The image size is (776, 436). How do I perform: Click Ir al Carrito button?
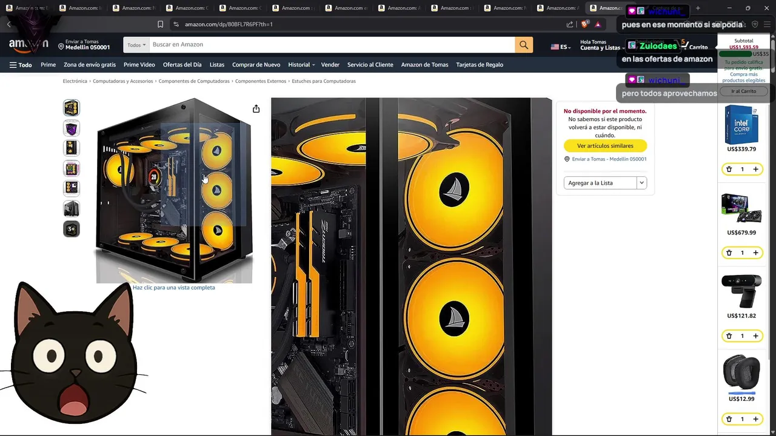pos(743,91)
